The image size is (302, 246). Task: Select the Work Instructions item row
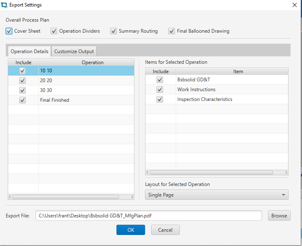[217, 89]
